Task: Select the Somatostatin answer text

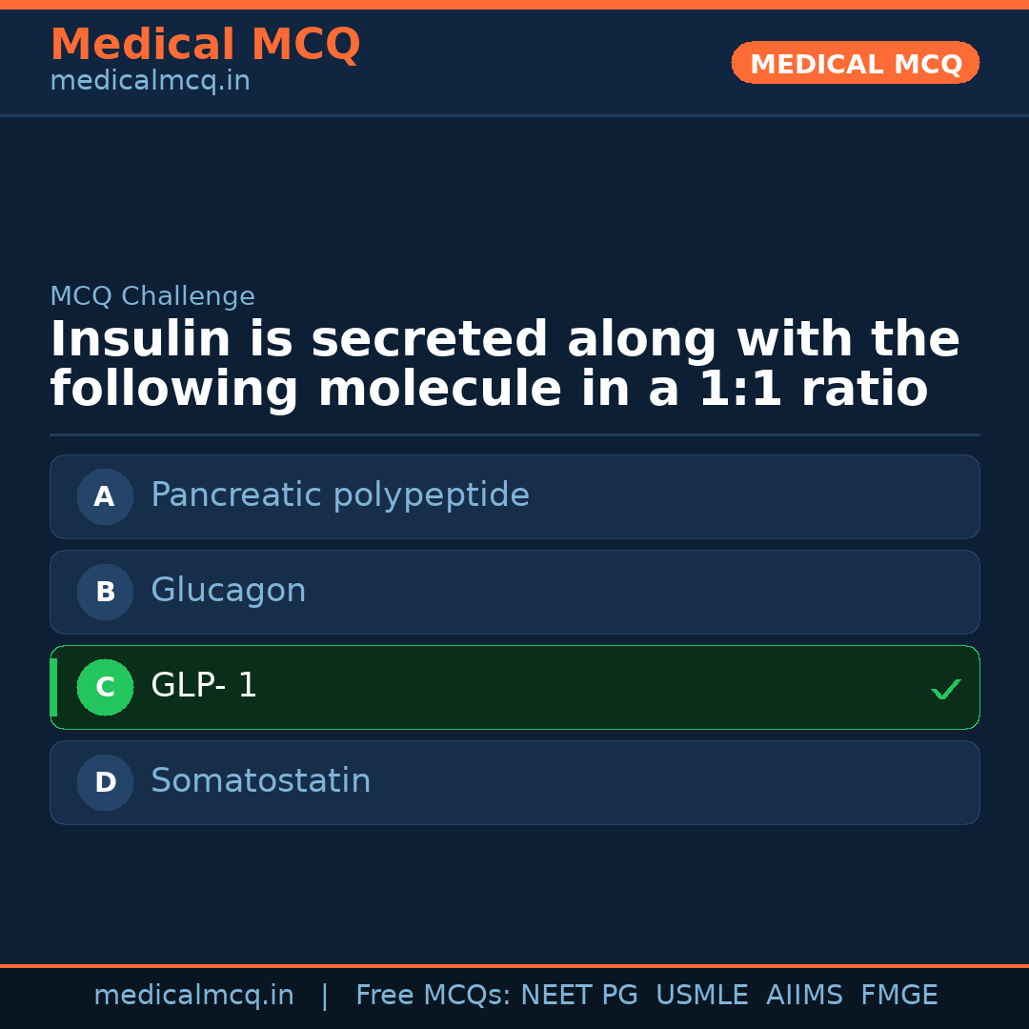Action: (260, 781)
